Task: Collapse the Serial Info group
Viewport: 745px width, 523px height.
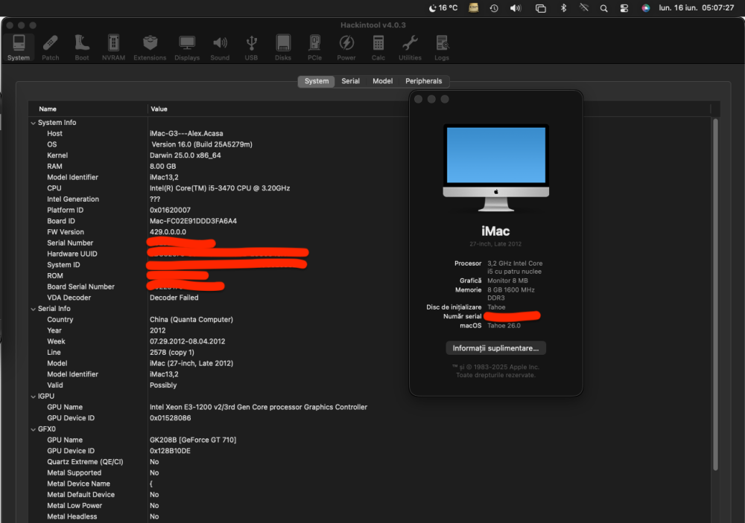Action: [34, 309]
